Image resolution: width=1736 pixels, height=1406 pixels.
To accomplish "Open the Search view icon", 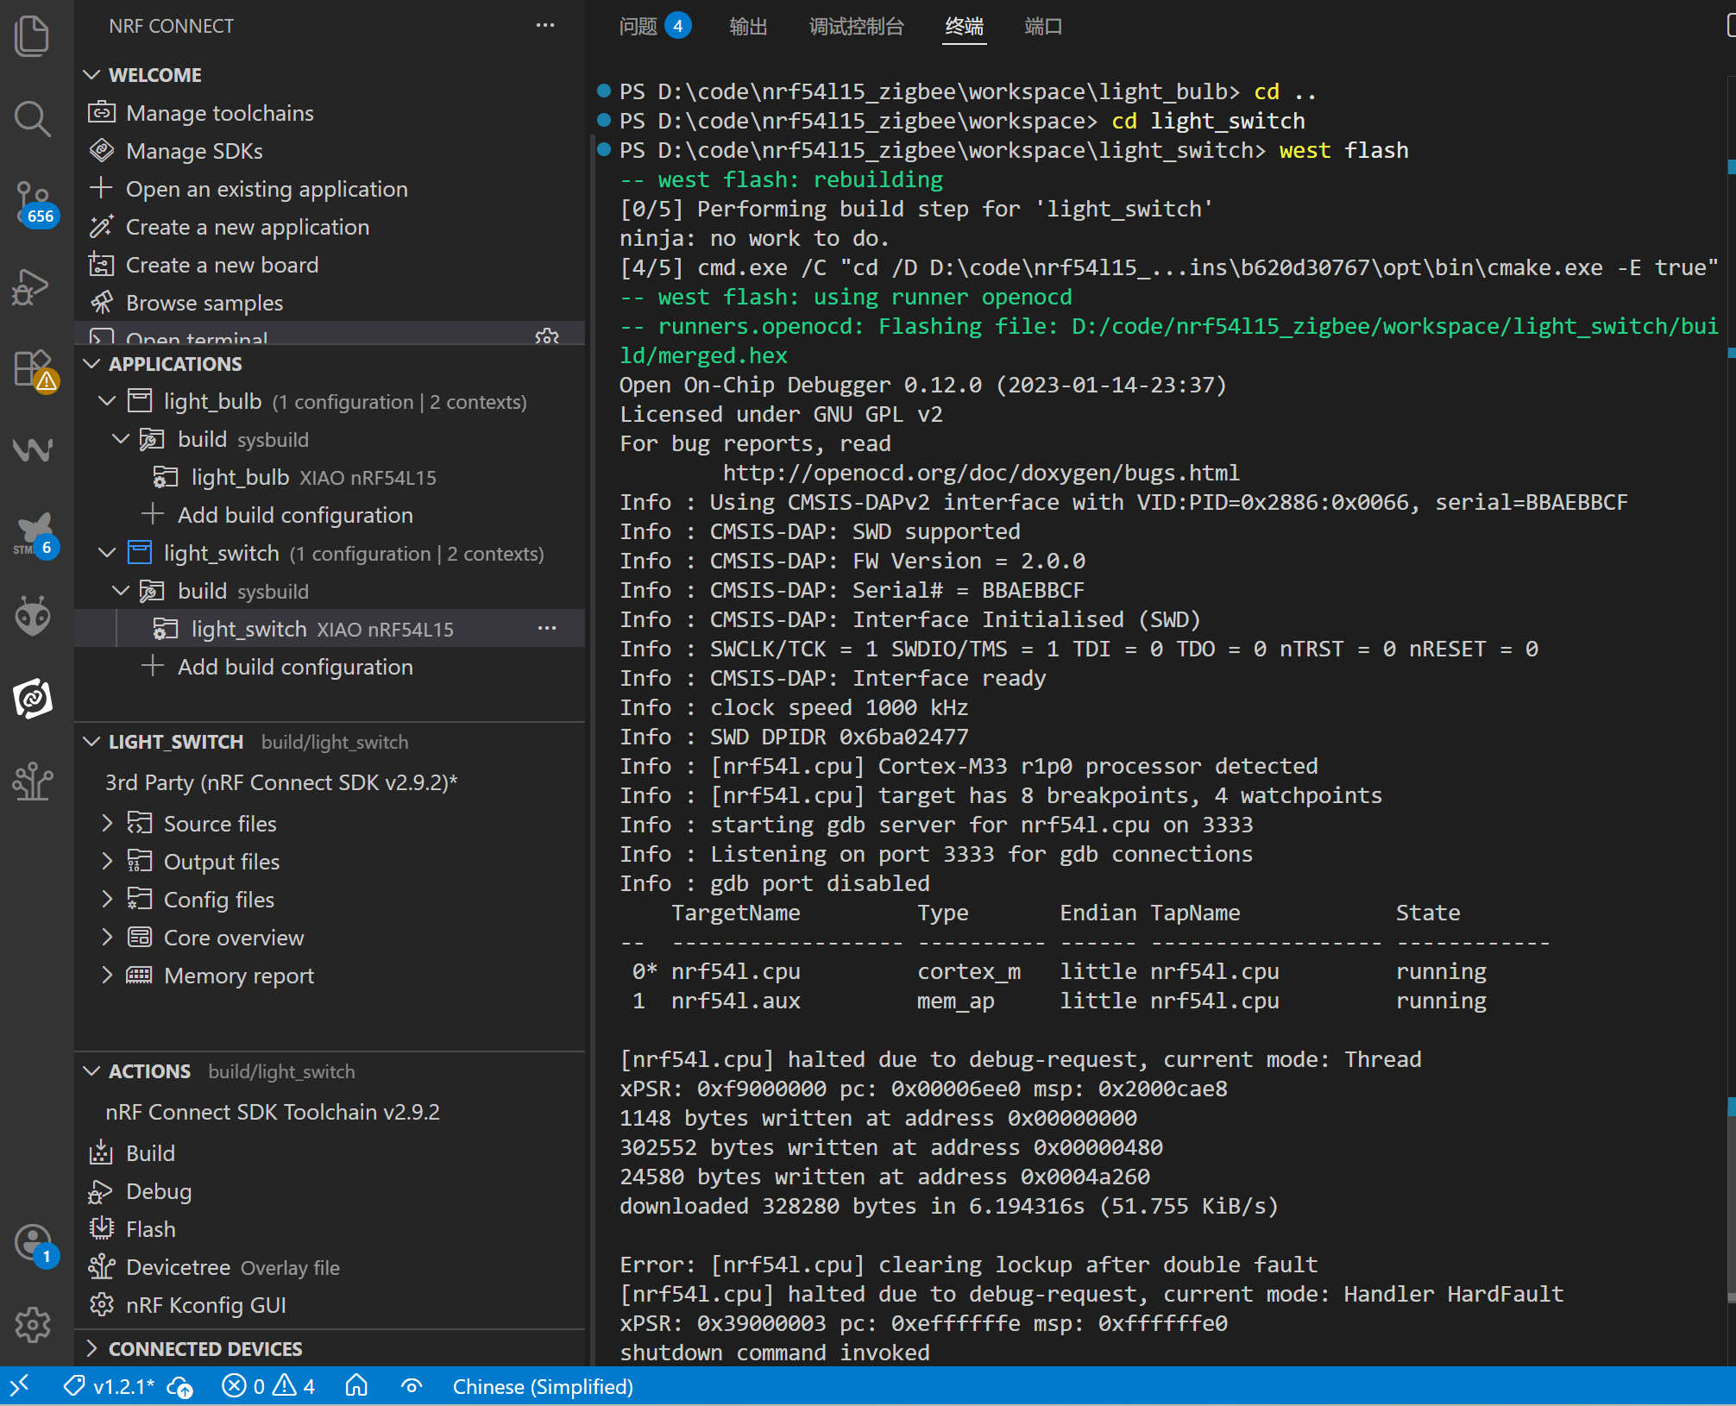I will (x=33, y=119).
